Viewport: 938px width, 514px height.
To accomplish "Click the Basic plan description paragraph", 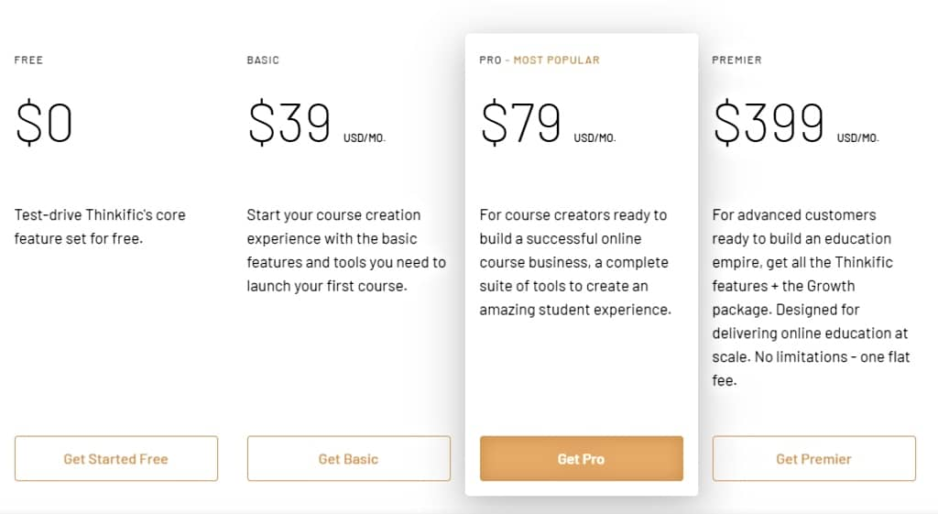I will 346,250.
